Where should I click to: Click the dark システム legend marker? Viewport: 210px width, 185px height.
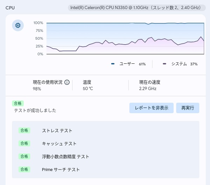[x=164, y=64]
